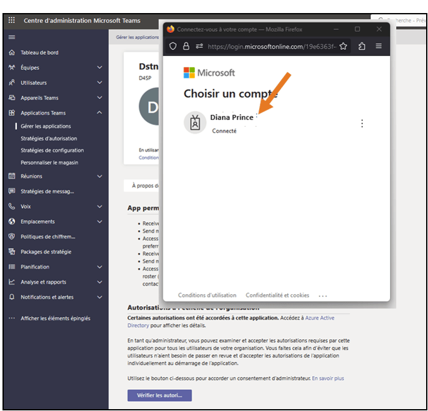Open the Firefox extensions puzzle icon

pos(362,46)
